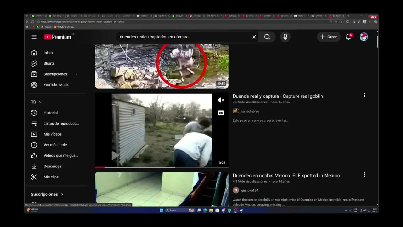
Task: Start voice search with microphone
Action: (285, 37)
